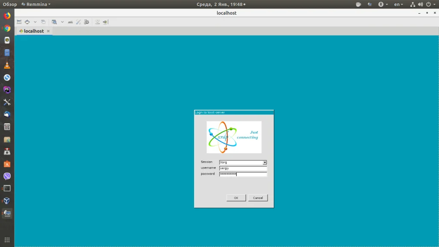Open the en keyboard layout menu
This screenshot has height=247, width=439.
click(x=398, y=4)
